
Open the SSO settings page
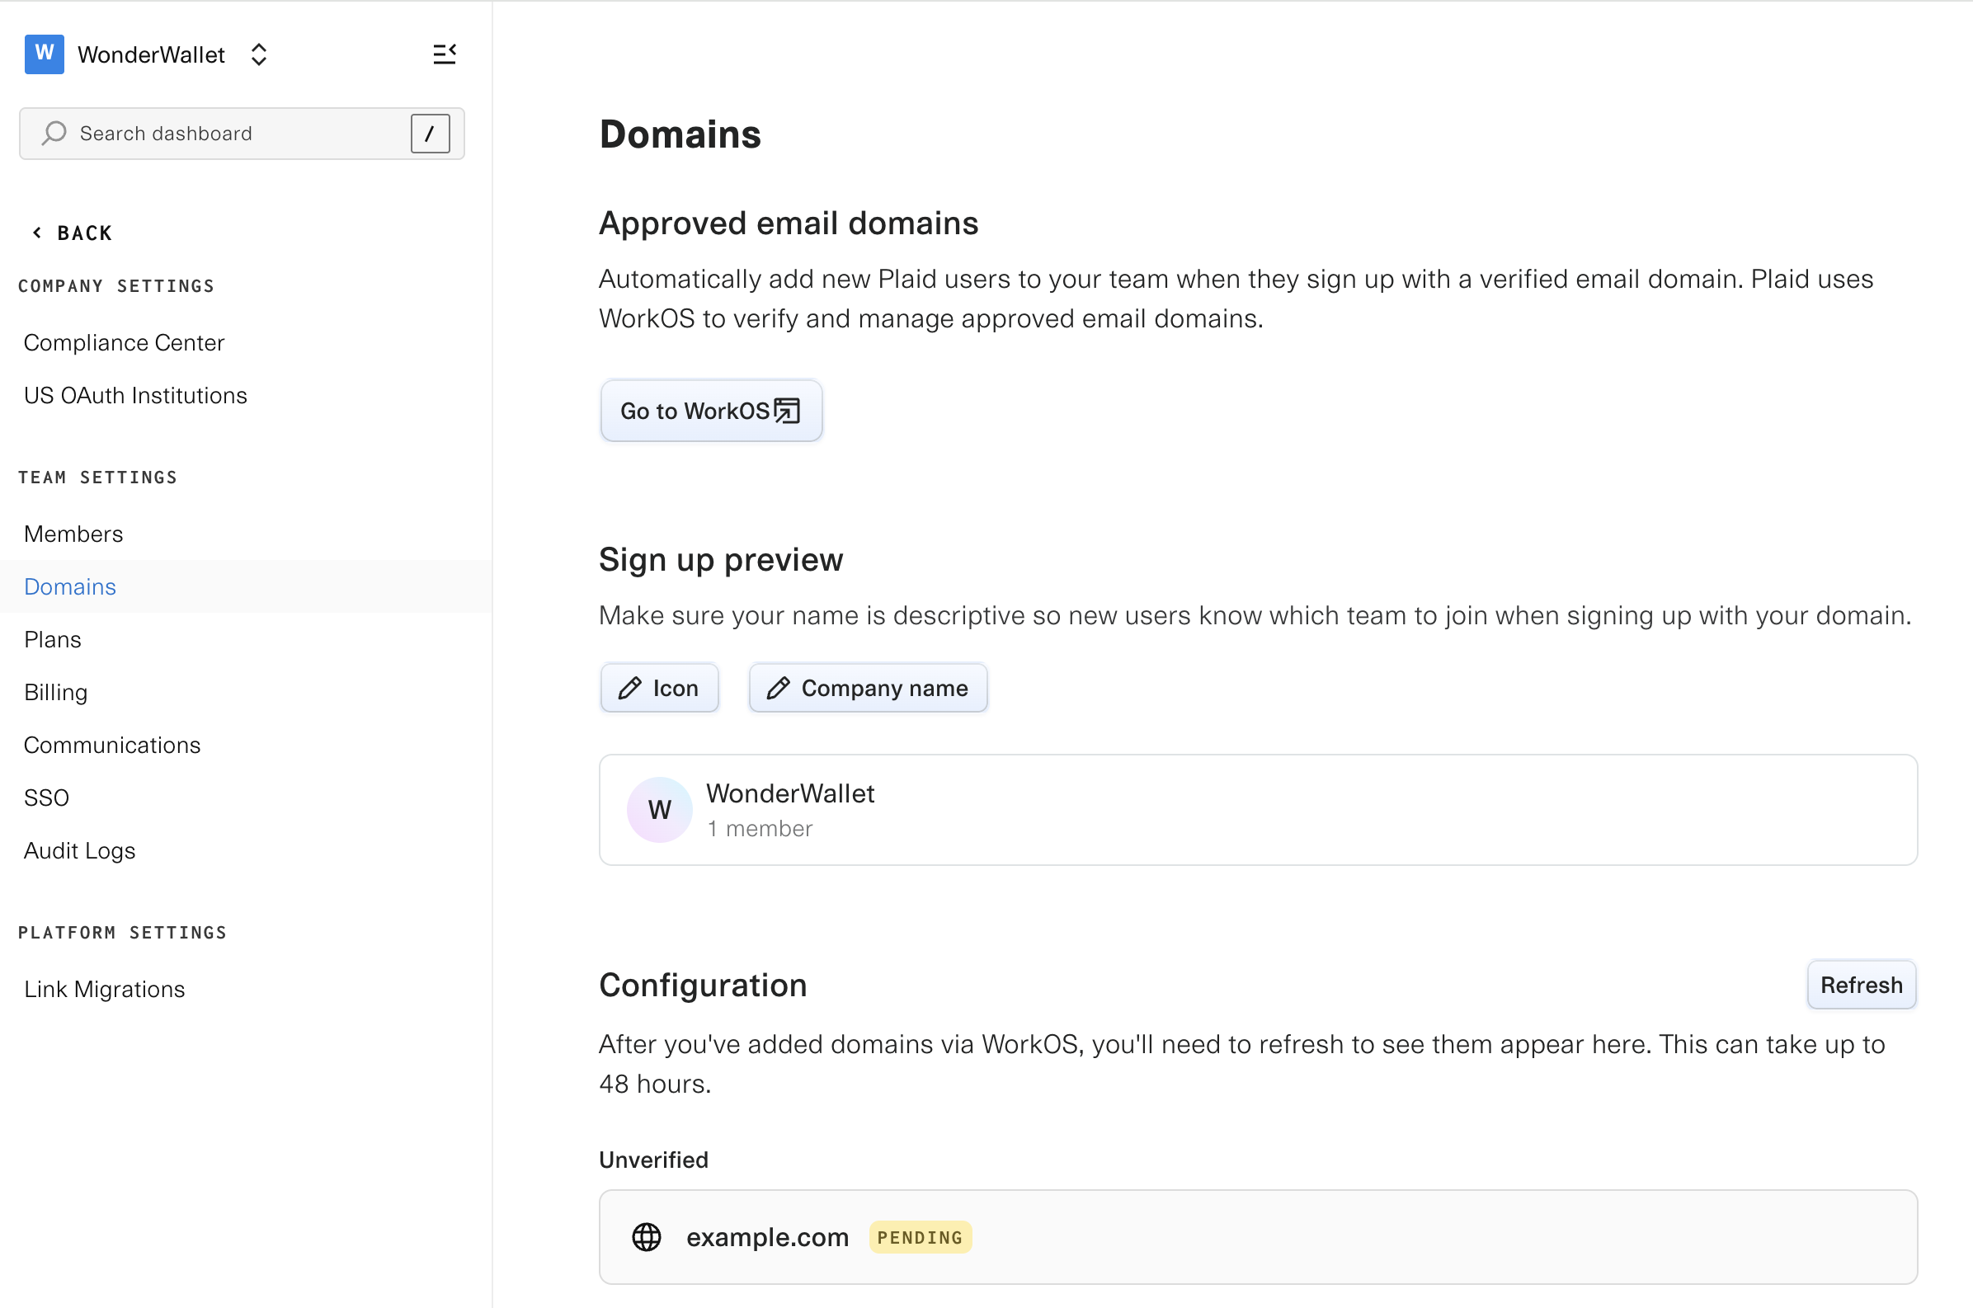point(47,798)
